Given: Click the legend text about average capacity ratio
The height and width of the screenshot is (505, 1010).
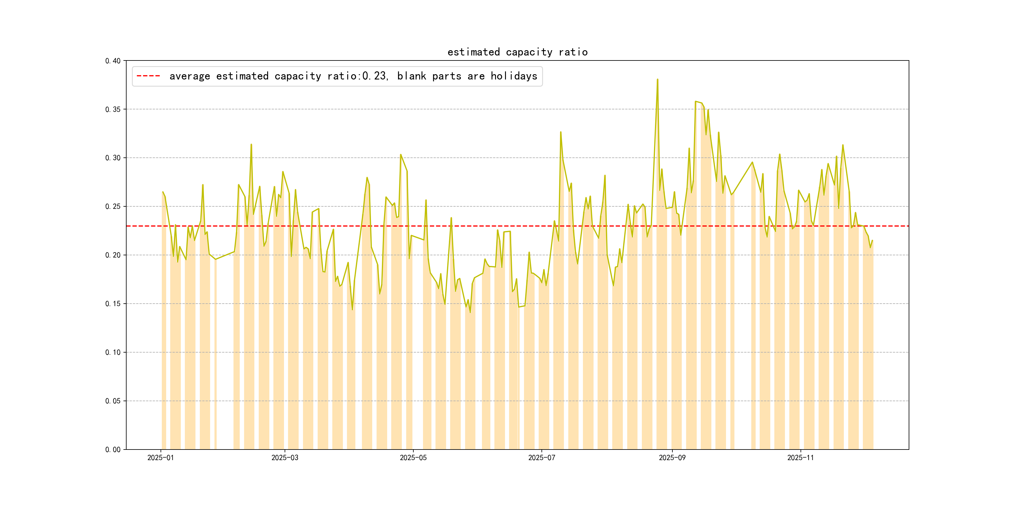Looking at the screenshot, I should (x=353, y=76).
